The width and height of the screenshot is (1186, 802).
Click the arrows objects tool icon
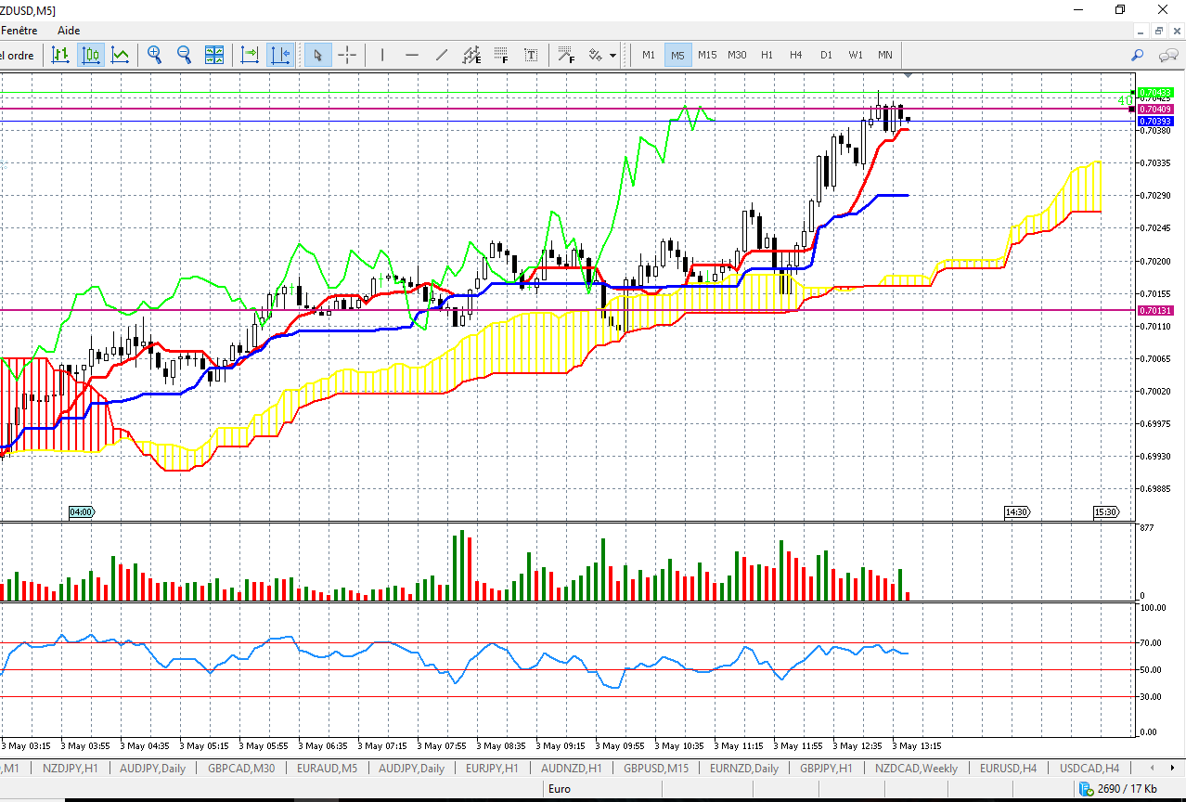point(596,55)
